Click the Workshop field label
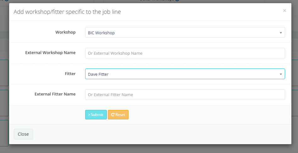The width and height of the screenshot is (298, 153). click(65, 32)
